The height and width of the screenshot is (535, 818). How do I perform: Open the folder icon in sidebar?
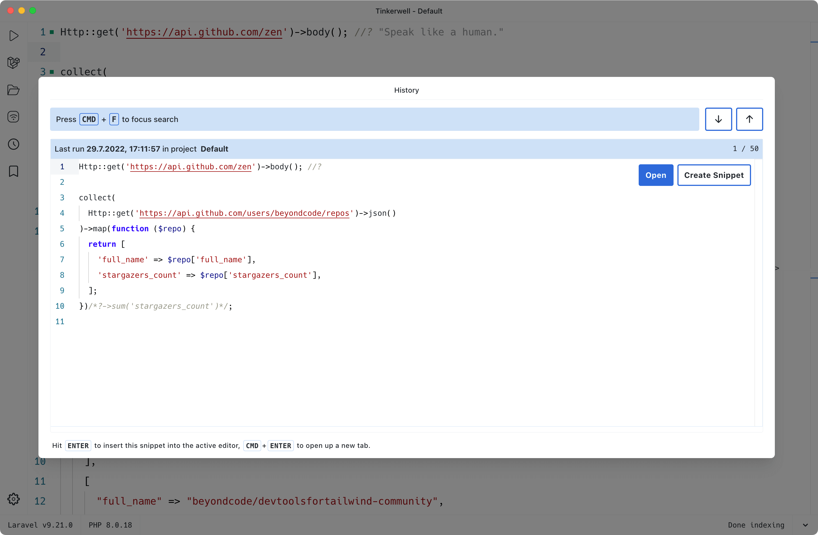(13, 90)
